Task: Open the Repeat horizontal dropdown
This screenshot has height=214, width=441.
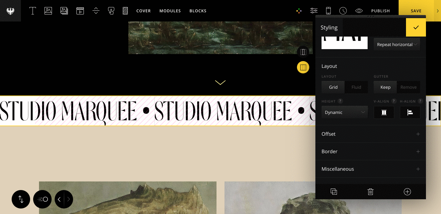Action: 397,45
